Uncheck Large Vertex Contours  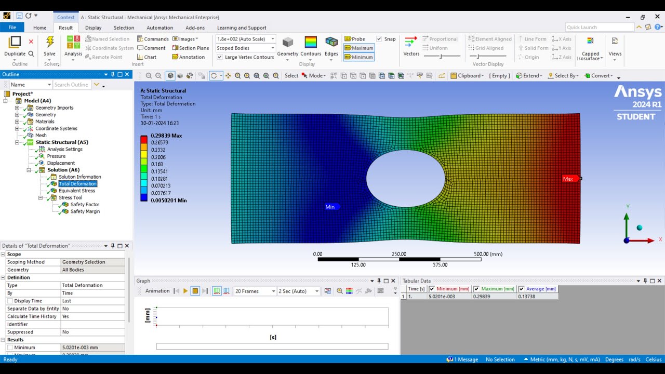(220, 57)
